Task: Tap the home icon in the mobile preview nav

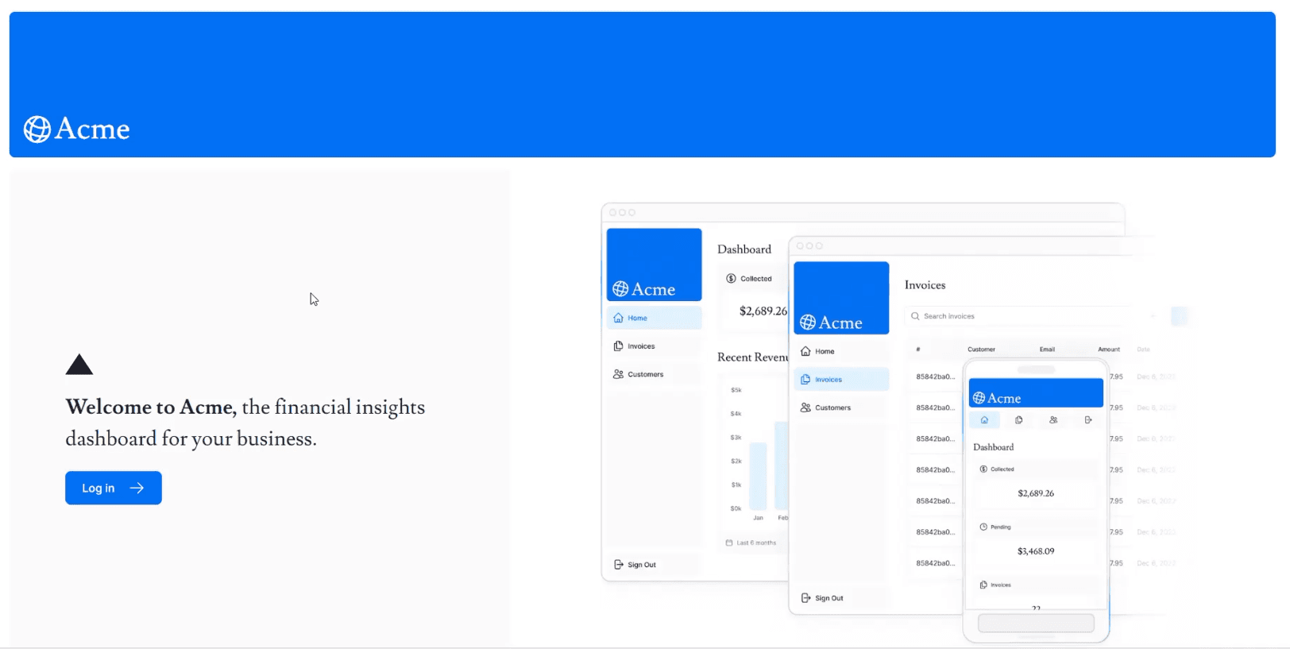Action: (x=984, y=420)
